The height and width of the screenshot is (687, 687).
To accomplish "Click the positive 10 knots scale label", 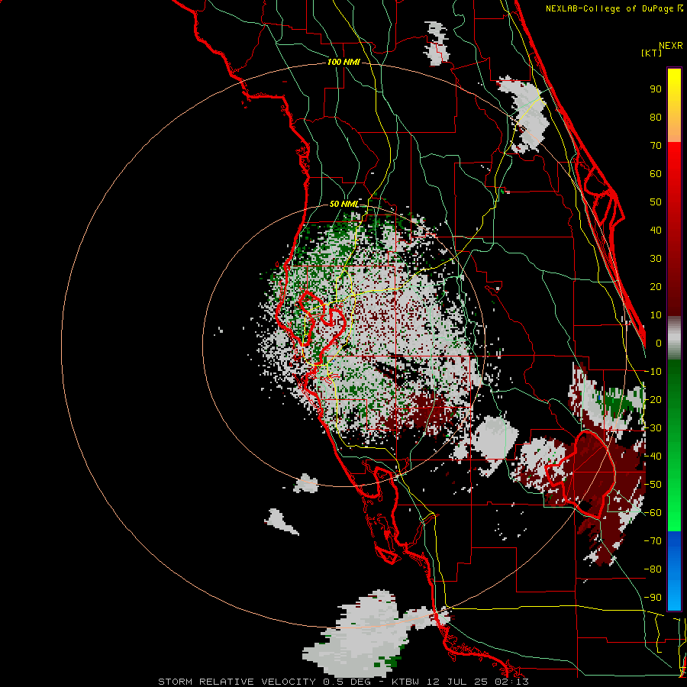I will pyautogui.click(x=656, y=315).
